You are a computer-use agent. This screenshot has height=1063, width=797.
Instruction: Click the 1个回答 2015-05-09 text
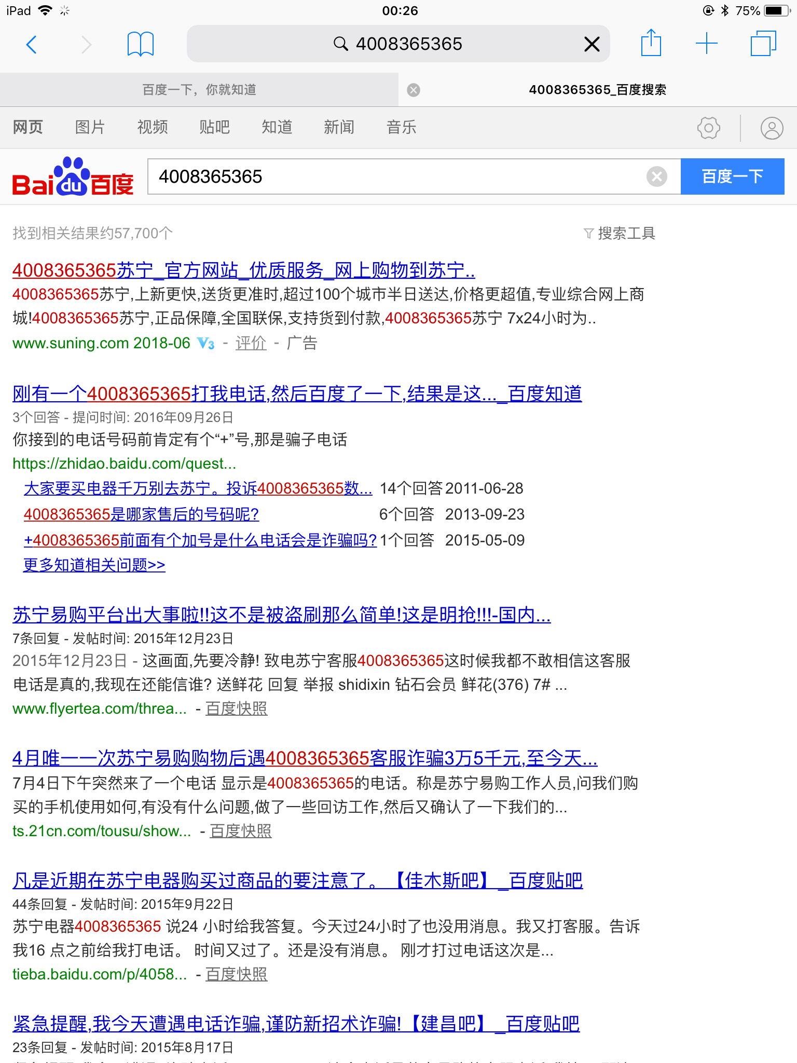click(452, 540)
